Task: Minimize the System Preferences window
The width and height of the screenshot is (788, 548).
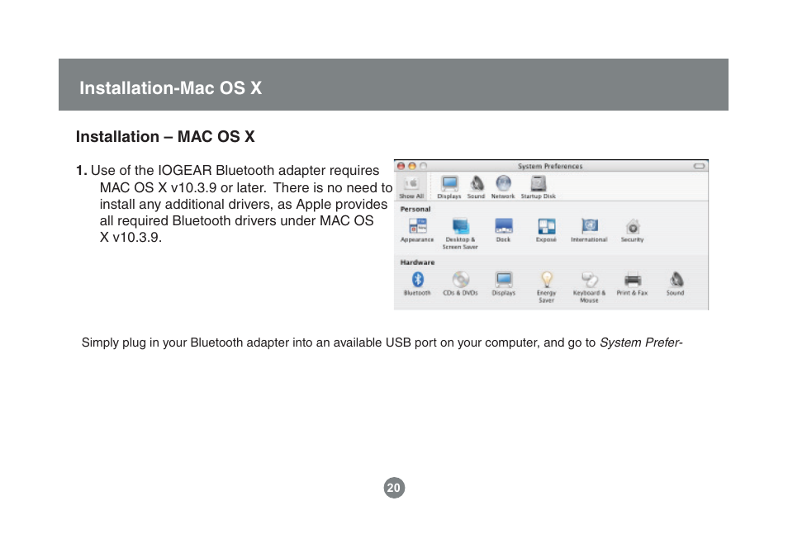Action: point(412,166)
